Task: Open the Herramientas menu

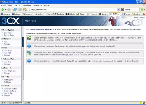Action: pos(37,5)
